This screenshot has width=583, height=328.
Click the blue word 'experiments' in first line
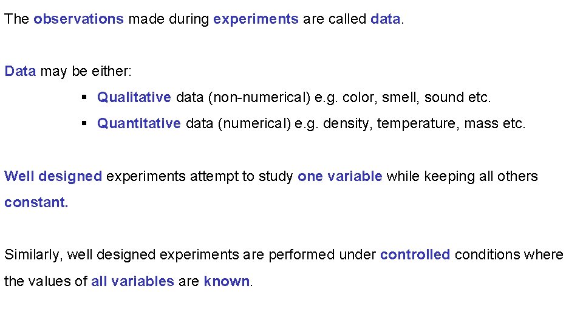pyautogui.click(x=256, y=19)
